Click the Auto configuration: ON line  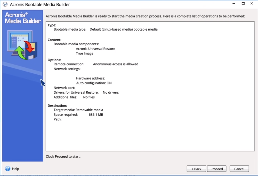point(94,83)
